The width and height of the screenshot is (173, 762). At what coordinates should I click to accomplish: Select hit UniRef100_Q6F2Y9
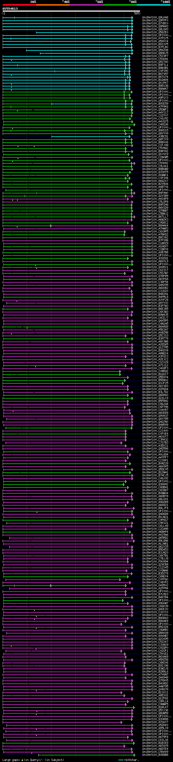(155, 139)
